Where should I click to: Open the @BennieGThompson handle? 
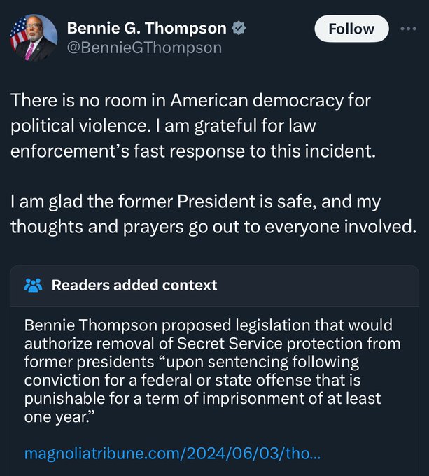click(143, 48)
